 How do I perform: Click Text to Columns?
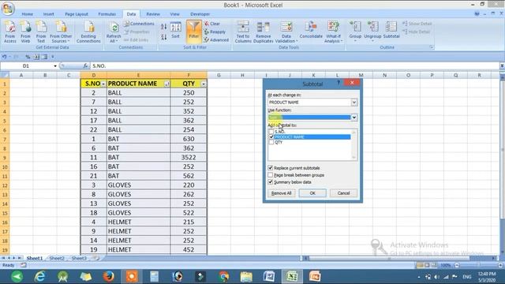[243, 32]
